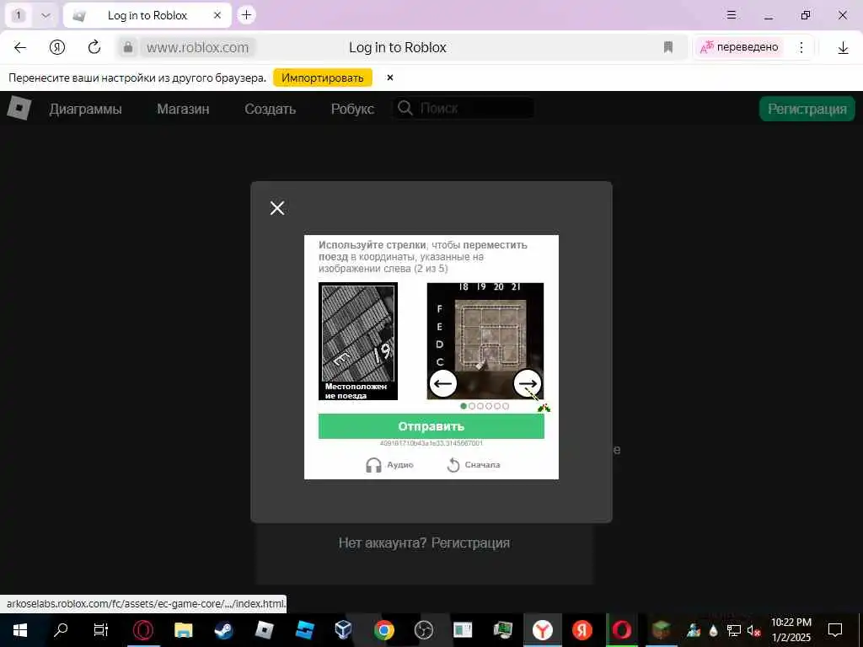Open the Робукс menu item
The height and width of the screenshot is (647, 863).
tap(352, 109)
